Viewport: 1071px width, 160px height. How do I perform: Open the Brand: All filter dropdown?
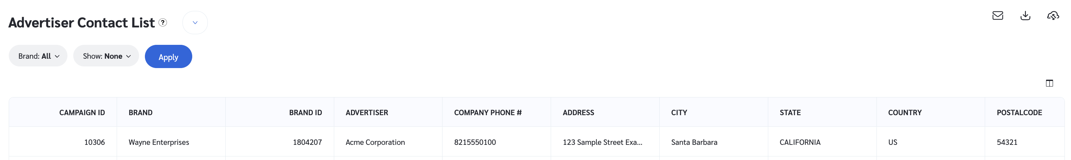[x=38, y=56]
